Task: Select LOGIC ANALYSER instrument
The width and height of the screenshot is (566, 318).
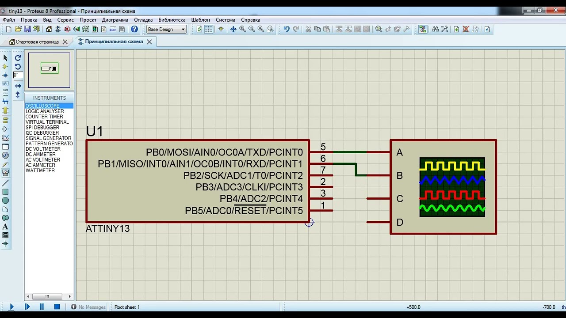Action: (x=45, y=111)
